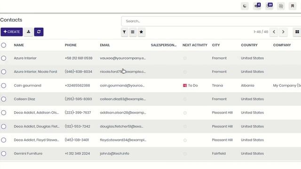Click email john.b@tech.info
The height and width of the screenshot is (169, 301).
114,154
